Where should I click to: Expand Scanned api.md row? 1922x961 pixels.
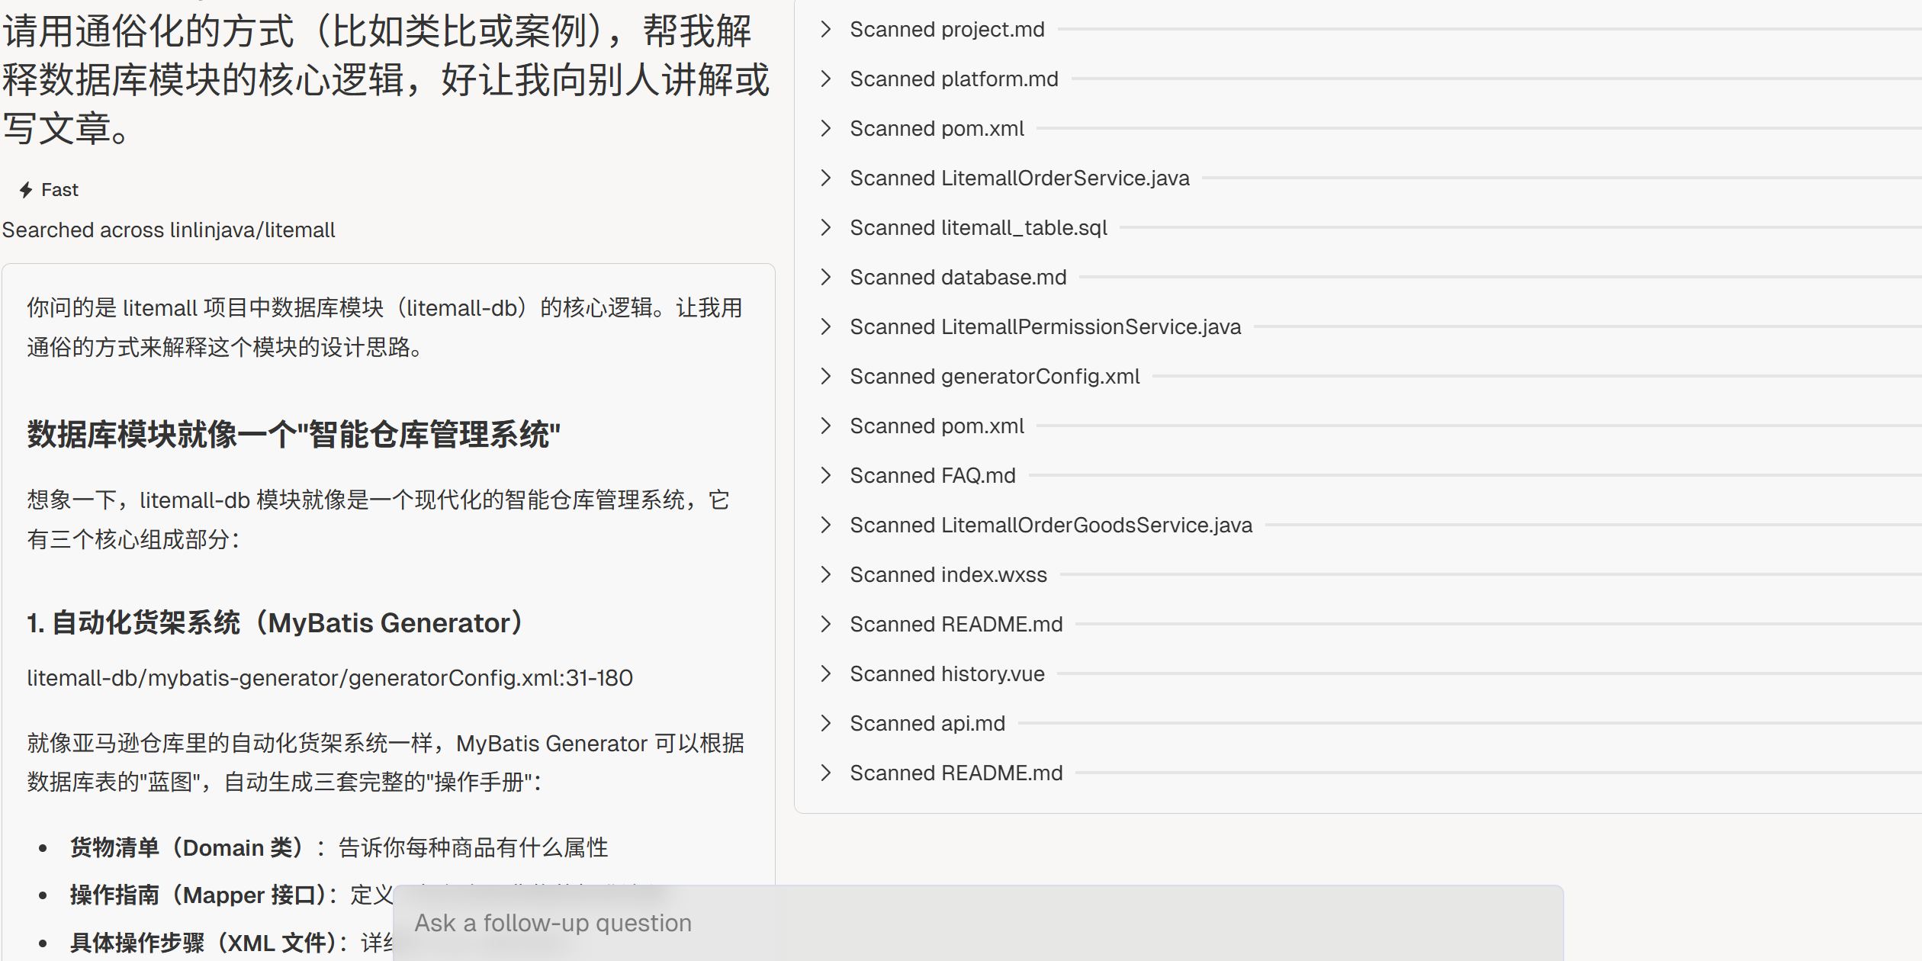[x=927, y=723]
